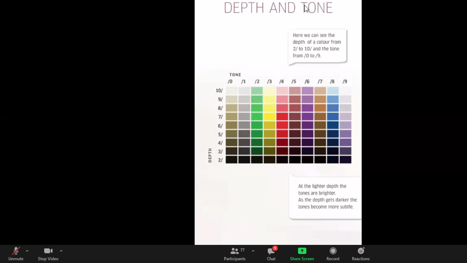Click the '/7' tone column header
The width and height of the screenshot is (467, 263).
pyautogui.click(x=320, y=81)
